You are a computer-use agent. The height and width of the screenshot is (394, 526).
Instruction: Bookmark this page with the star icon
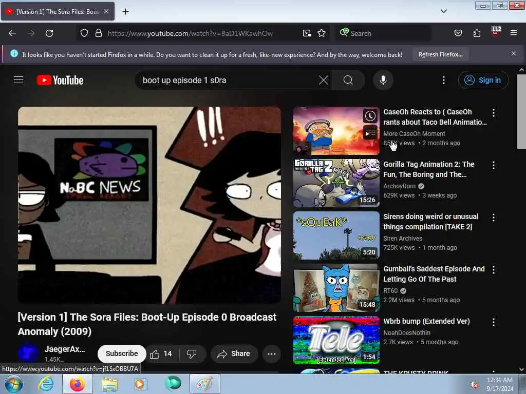[322, 33]
